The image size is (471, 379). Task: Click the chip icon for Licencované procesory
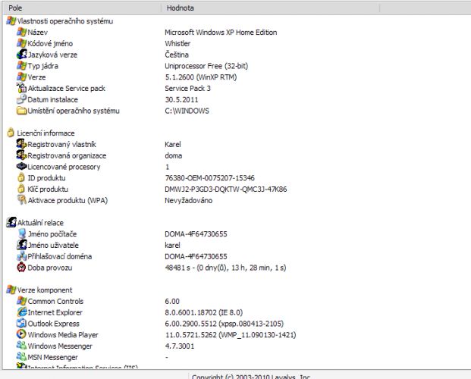(22, 166)
